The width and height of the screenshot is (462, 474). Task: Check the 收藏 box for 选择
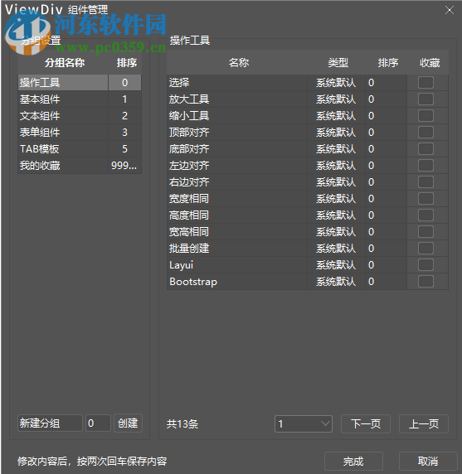[426, 83]
